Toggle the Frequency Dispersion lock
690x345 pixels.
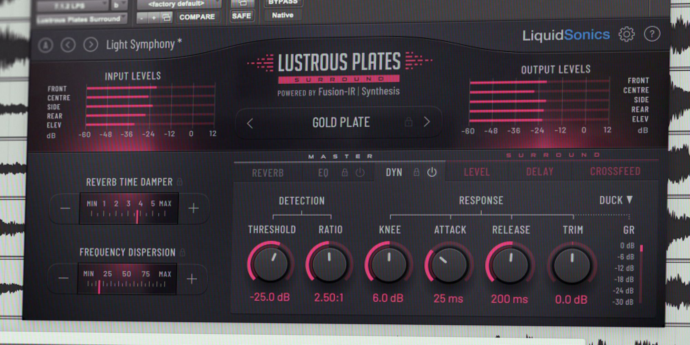[183, 252]
